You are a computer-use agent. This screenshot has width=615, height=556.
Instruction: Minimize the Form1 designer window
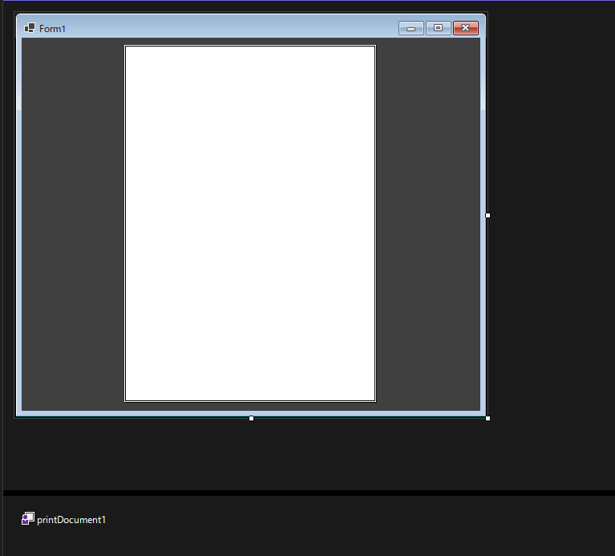[411, 28]
